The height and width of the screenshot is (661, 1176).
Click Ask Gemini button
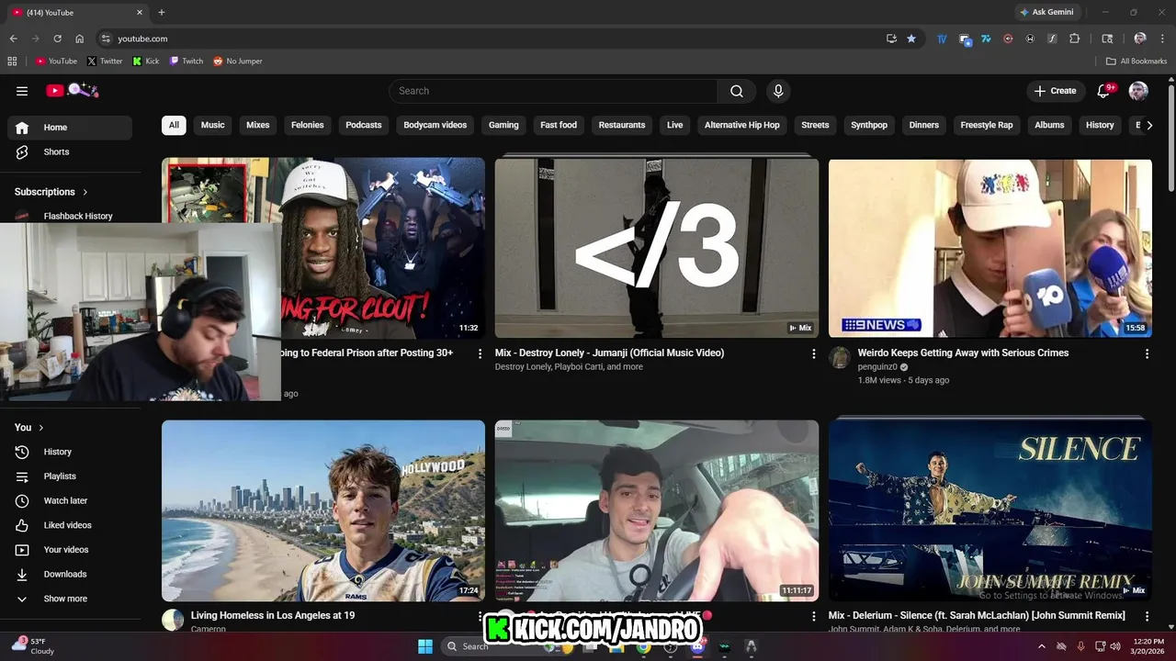[x=1046, y=12]
